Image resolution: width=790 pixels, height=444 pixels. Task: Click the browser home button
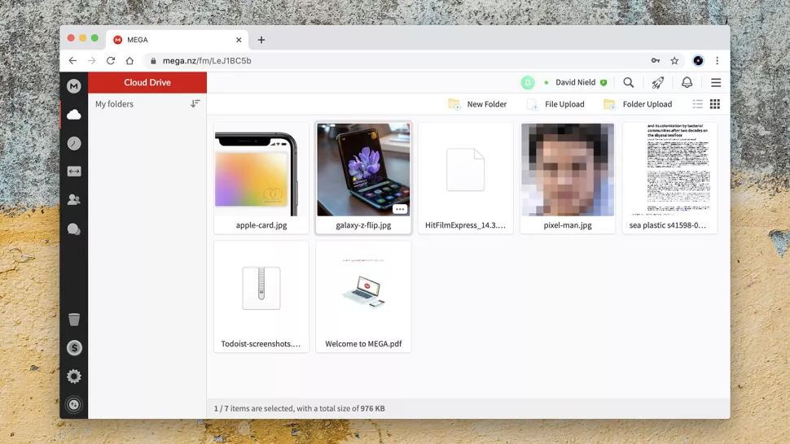129,60
